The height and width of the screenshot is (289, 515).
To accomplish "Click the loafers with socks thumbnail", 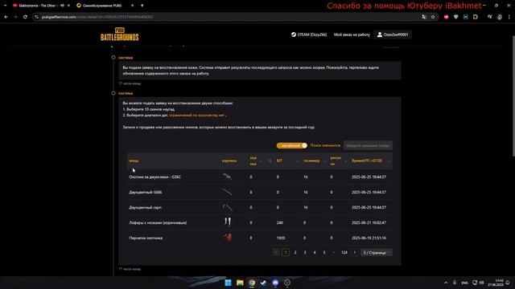I will point(227,222).
